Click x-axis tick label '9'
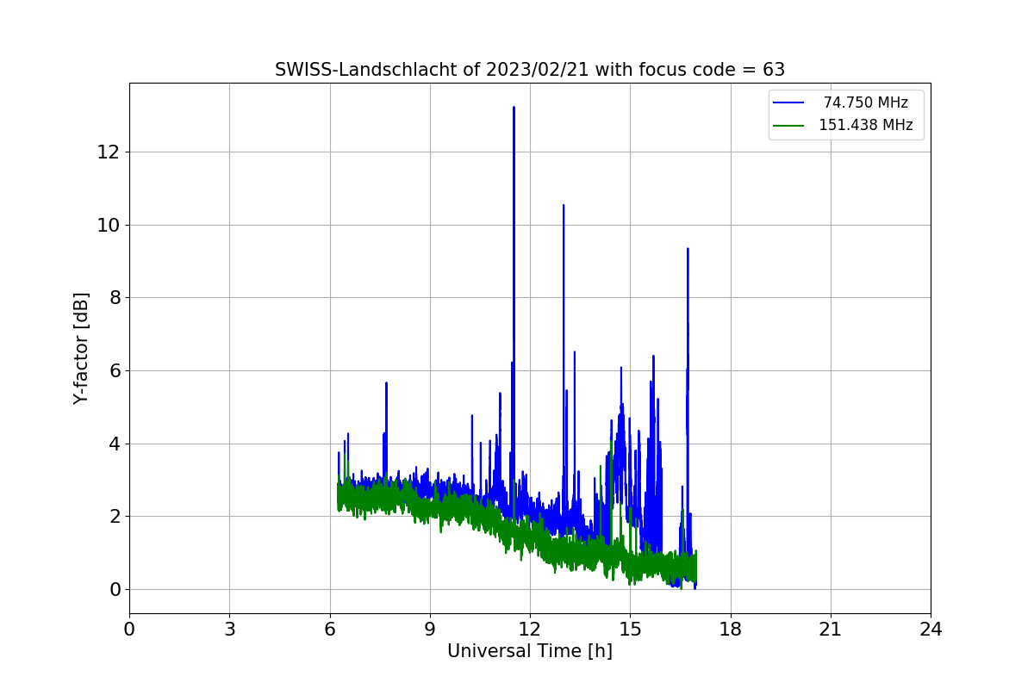Viewport: 1034px width, 689px height. coord(430,630)
